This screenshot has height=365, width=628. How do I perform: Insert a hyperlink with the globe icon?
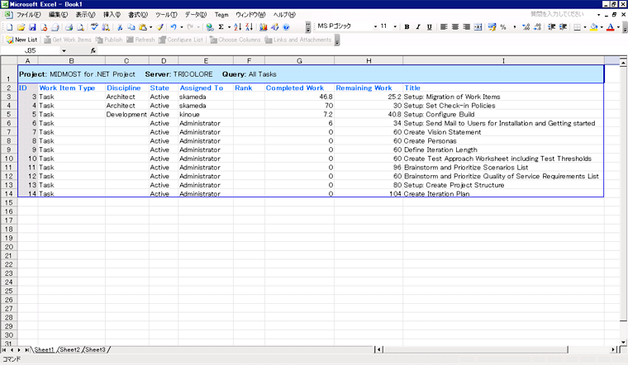tap(209, 26)
